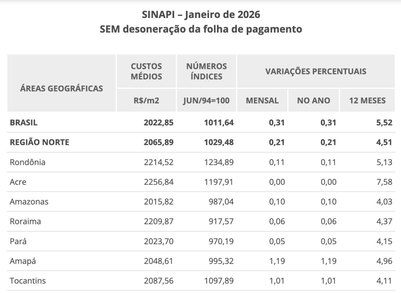Screen dimensions: 401x293
Task: Click the NÚMEROS ÍNDICES header cell
Action: tap(207, 71)
